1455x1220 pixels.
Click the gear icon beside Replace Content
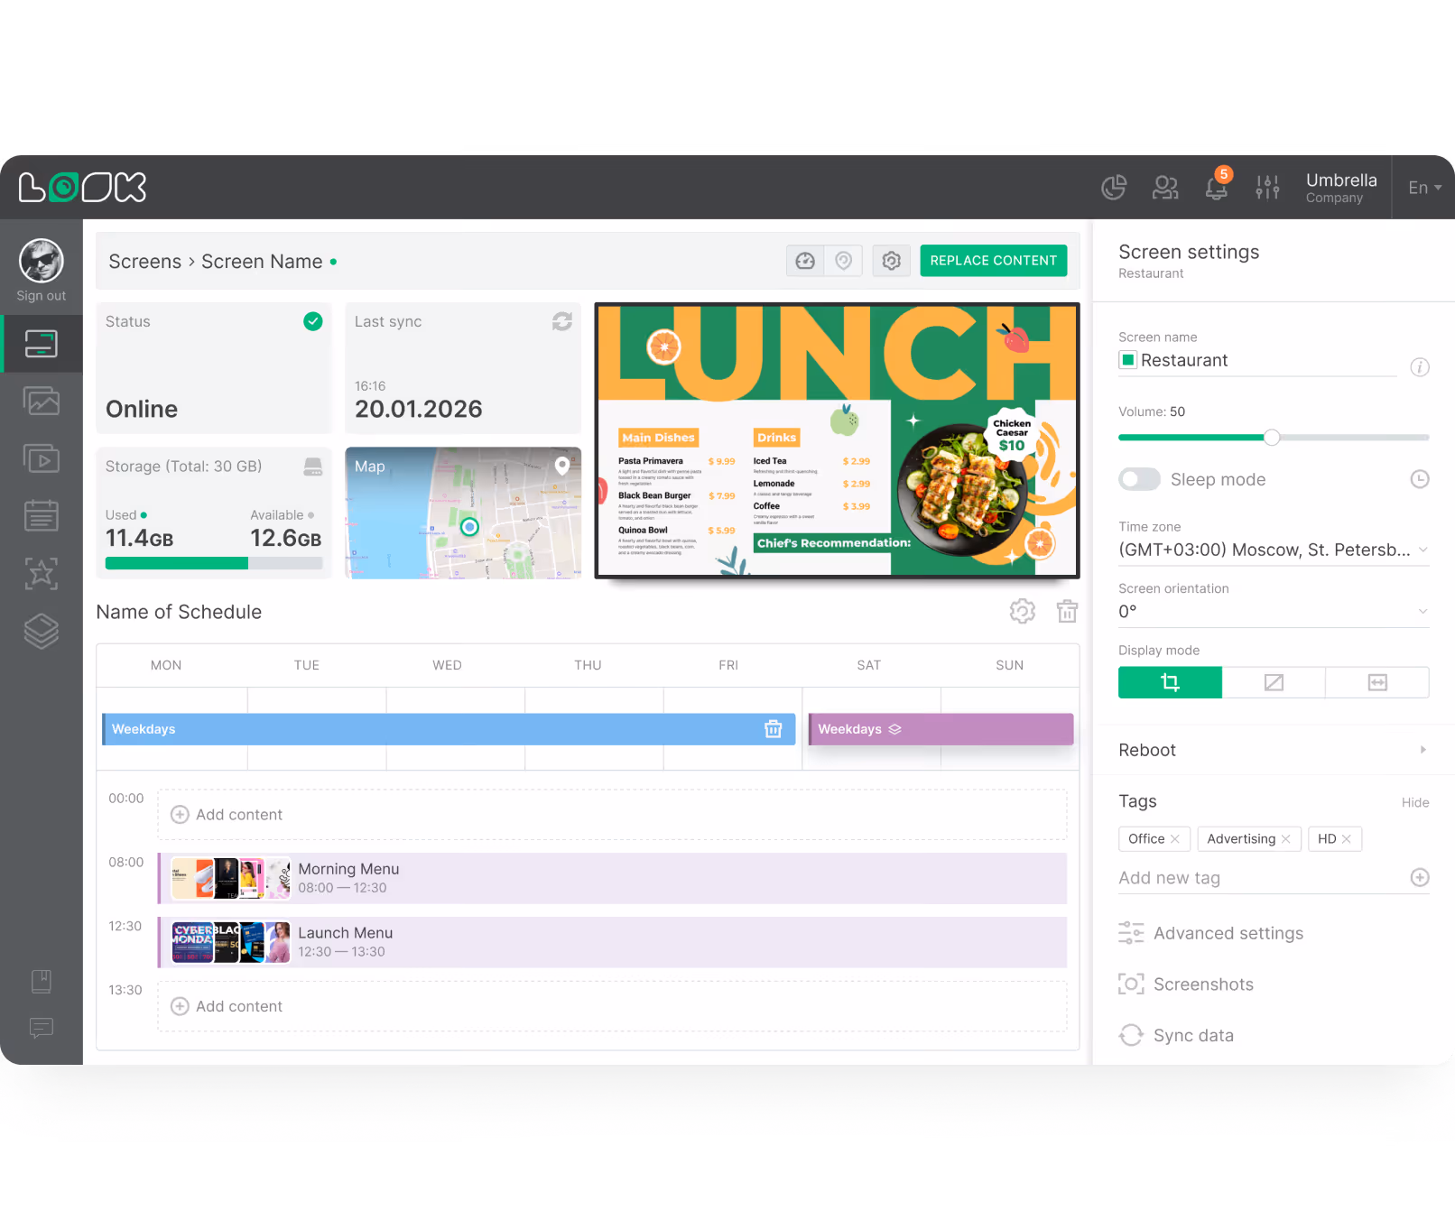pyautogui.click(x=892, y=261)
